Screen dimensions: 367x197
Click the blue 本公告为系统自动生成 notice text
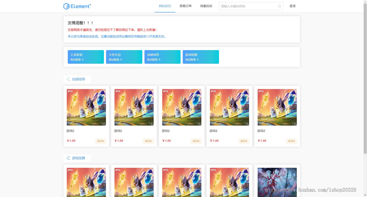[117, 36]
